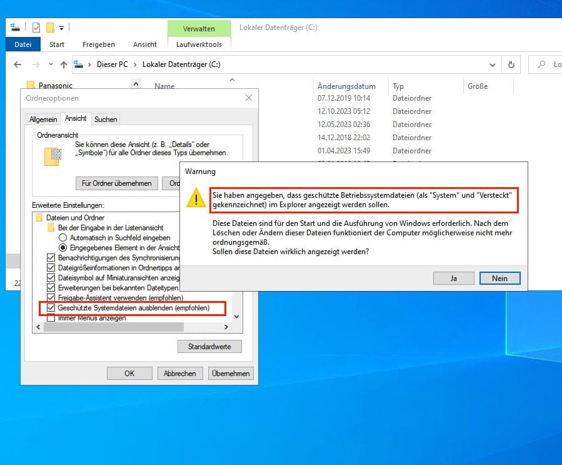562x465 pixels.
Task: Enable Immer Menüs anzeigen
Action: pos(51,318)
